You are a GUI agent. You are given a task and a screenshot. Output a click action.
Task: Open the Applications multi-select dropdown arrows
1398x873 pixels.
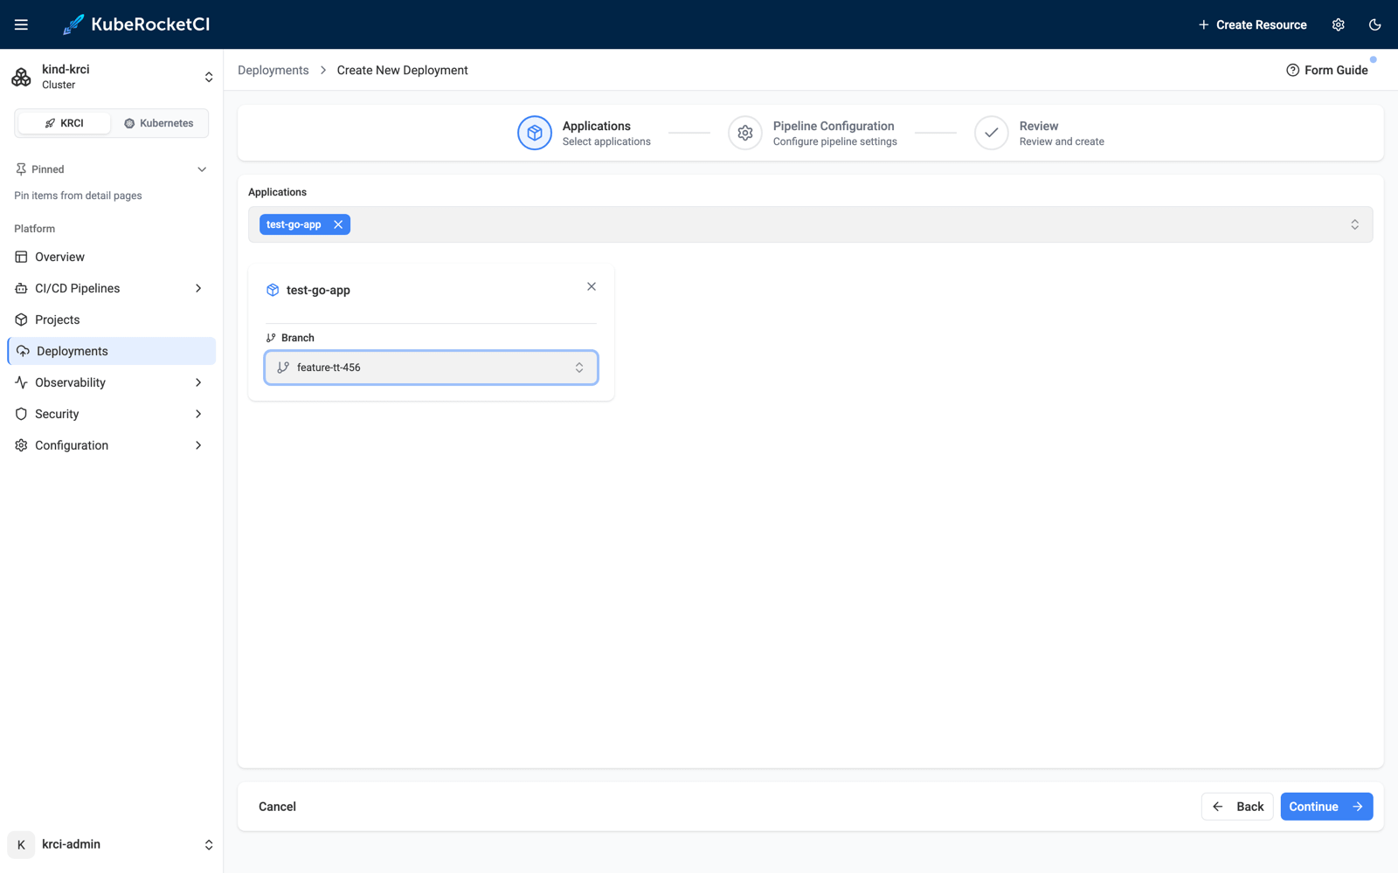[1354, 224]
